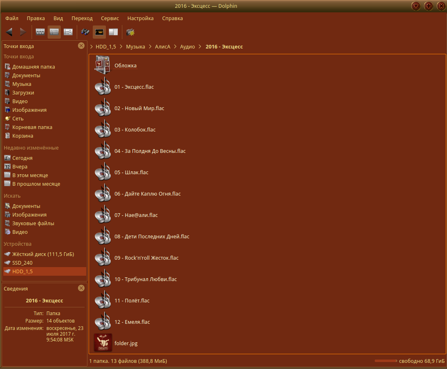Screen dimensions: 447x369
Task: Open the Правка menu
Action: [x=36, y=18]
